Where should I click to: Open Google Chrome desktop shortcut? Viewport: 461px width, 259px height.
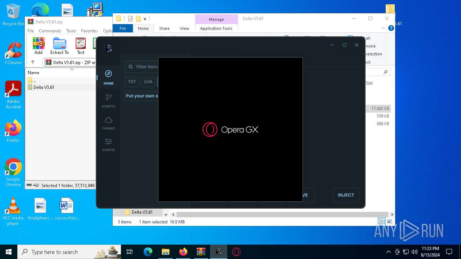pos(13,173)
